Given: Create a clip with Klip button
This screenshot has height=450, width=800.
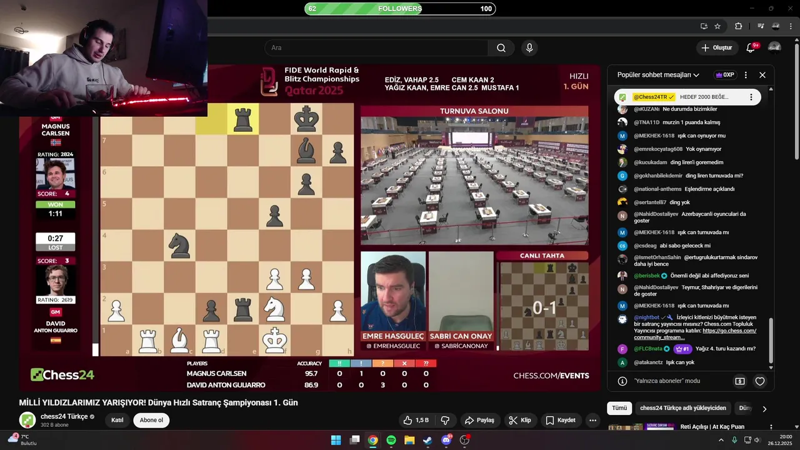Looking at the screenshot, I should (520, 420).
